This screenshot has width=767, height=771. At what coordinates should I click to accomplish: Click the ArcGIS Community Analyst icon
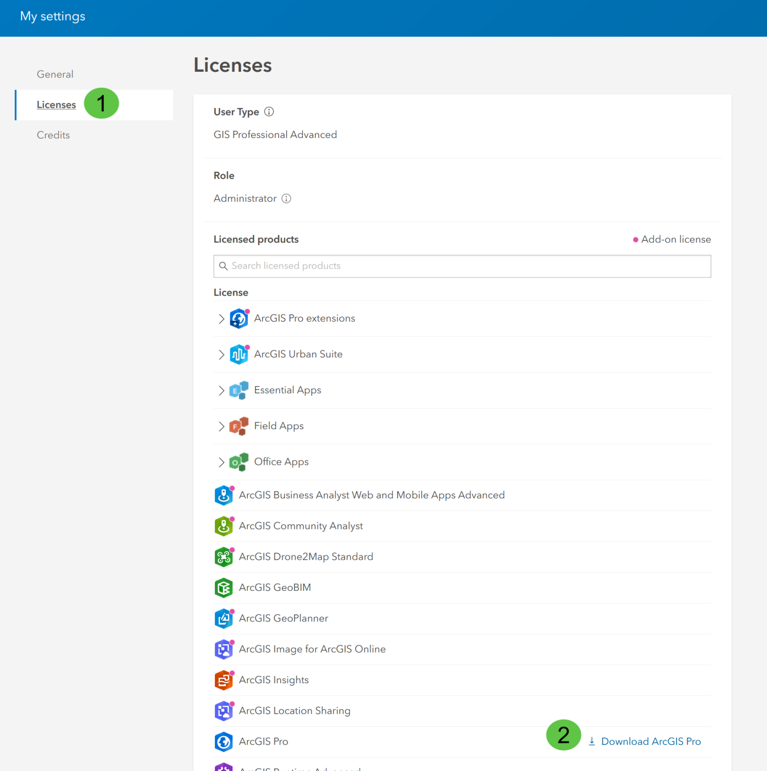pos(223,526)
